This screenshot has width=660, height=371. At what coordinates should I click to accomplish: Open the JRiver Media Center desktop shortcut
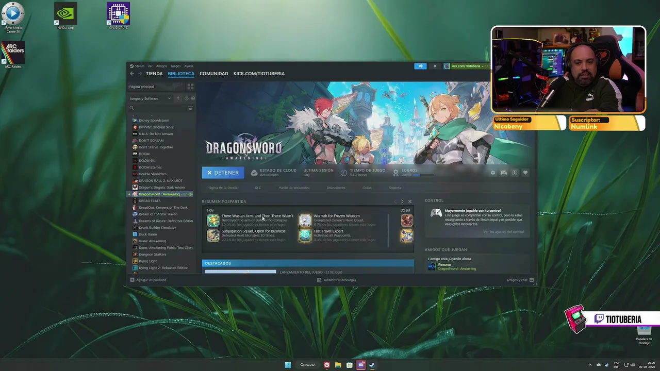(x=13, y=18)
